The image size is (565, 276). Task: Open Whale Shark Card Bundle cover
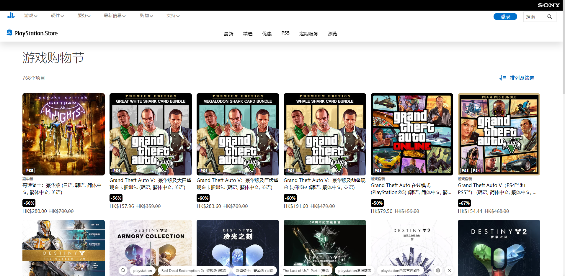(325, 134)
